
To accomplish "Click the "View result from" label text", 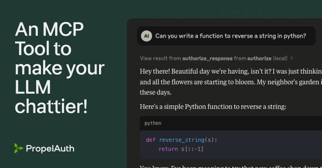I will click(x=160, y=58).
